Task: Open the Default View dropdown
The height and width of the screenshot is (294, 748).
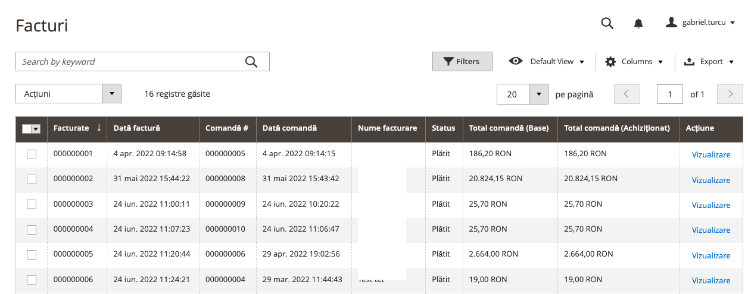Action: click(x=547, y=61)
